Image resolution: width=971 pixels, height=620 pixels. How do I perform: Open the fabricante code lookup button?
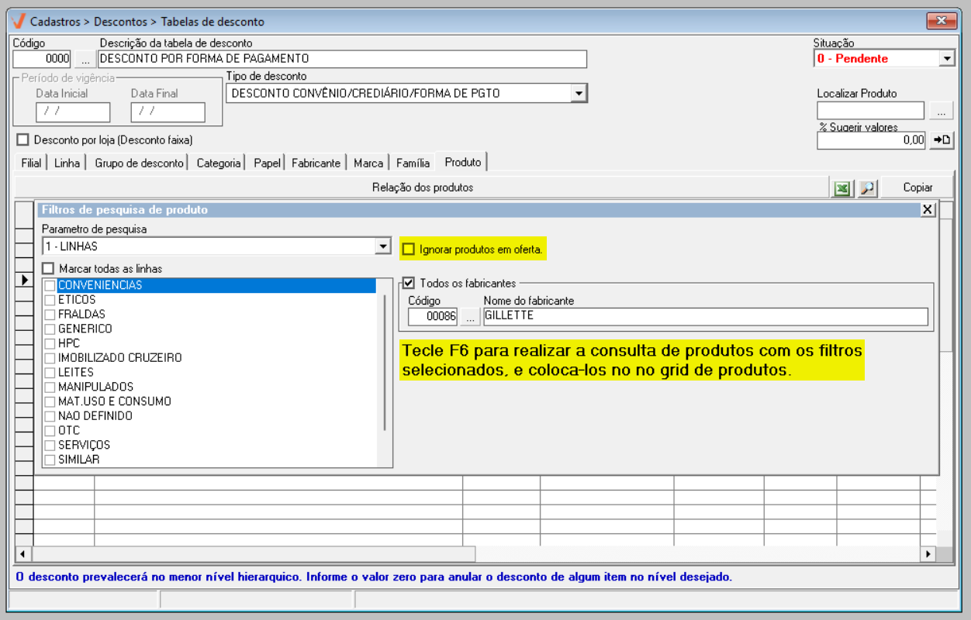[469, 316]
